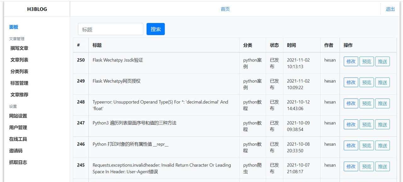The image size is (403, 182).
Task: Click 修改 for article 245 about Requests error
Action: pyautogui.click(x=350, y=167)
